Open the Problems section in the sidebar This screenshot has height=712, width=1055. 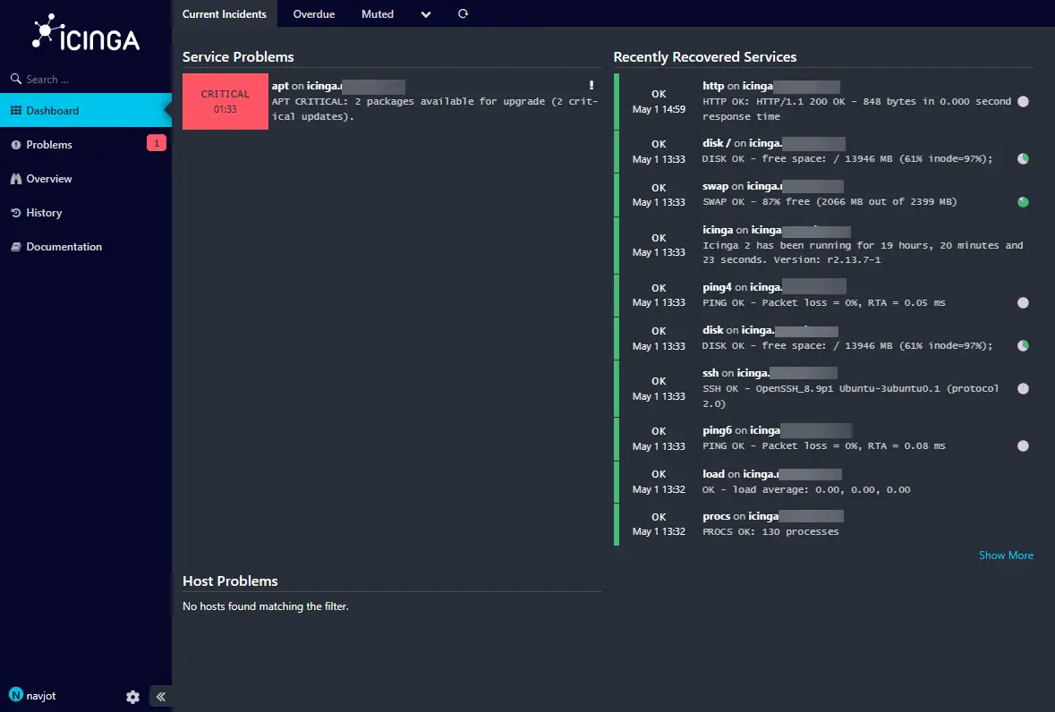(47, 144)
